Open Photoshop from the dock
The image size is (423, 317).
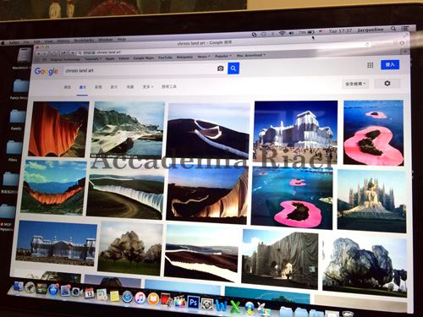(193, 303)
